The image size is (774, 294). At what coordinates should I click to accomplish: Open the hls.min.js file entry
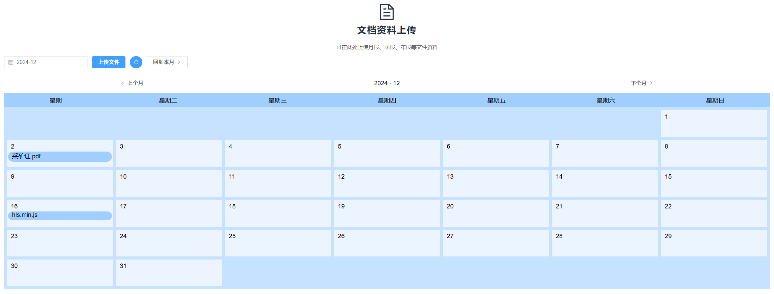tap(60, 216)
